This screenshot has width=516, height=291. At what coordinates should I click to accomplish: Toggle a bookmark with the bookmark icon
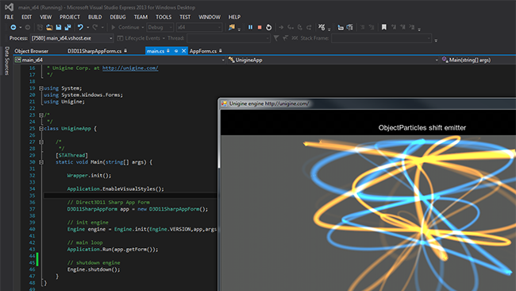[383, 27]
